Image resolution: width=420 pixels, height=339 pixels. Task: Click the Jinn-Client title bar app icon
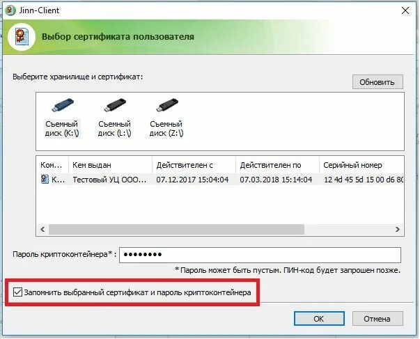click(10, 10)
